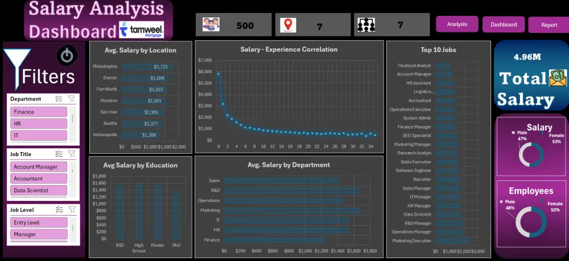Click the power reset icon above Filters
Image resolution: width=569 pixels, height=261 pixels.
point(67,56)
